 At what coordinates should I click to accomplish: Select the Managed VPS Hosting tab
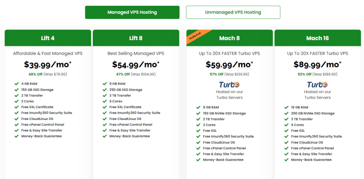click(x=132, y=12)
